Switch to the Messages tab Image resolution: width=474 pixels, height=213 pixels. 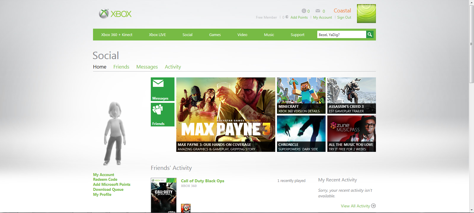[x=147, y=67]
